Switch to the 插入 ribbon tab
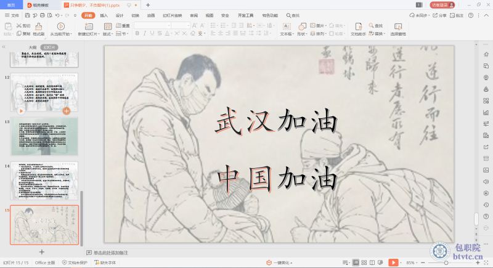Screen dimensions: 493x268 pyautogui.click(x=104, y=15)
